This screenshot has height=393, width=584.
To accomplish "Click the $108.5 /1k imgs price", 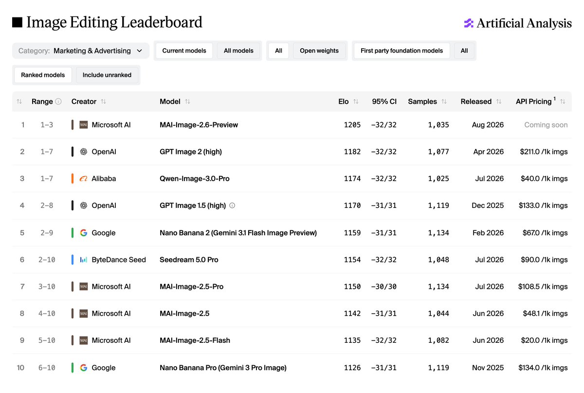I will [x=543, y=286].
